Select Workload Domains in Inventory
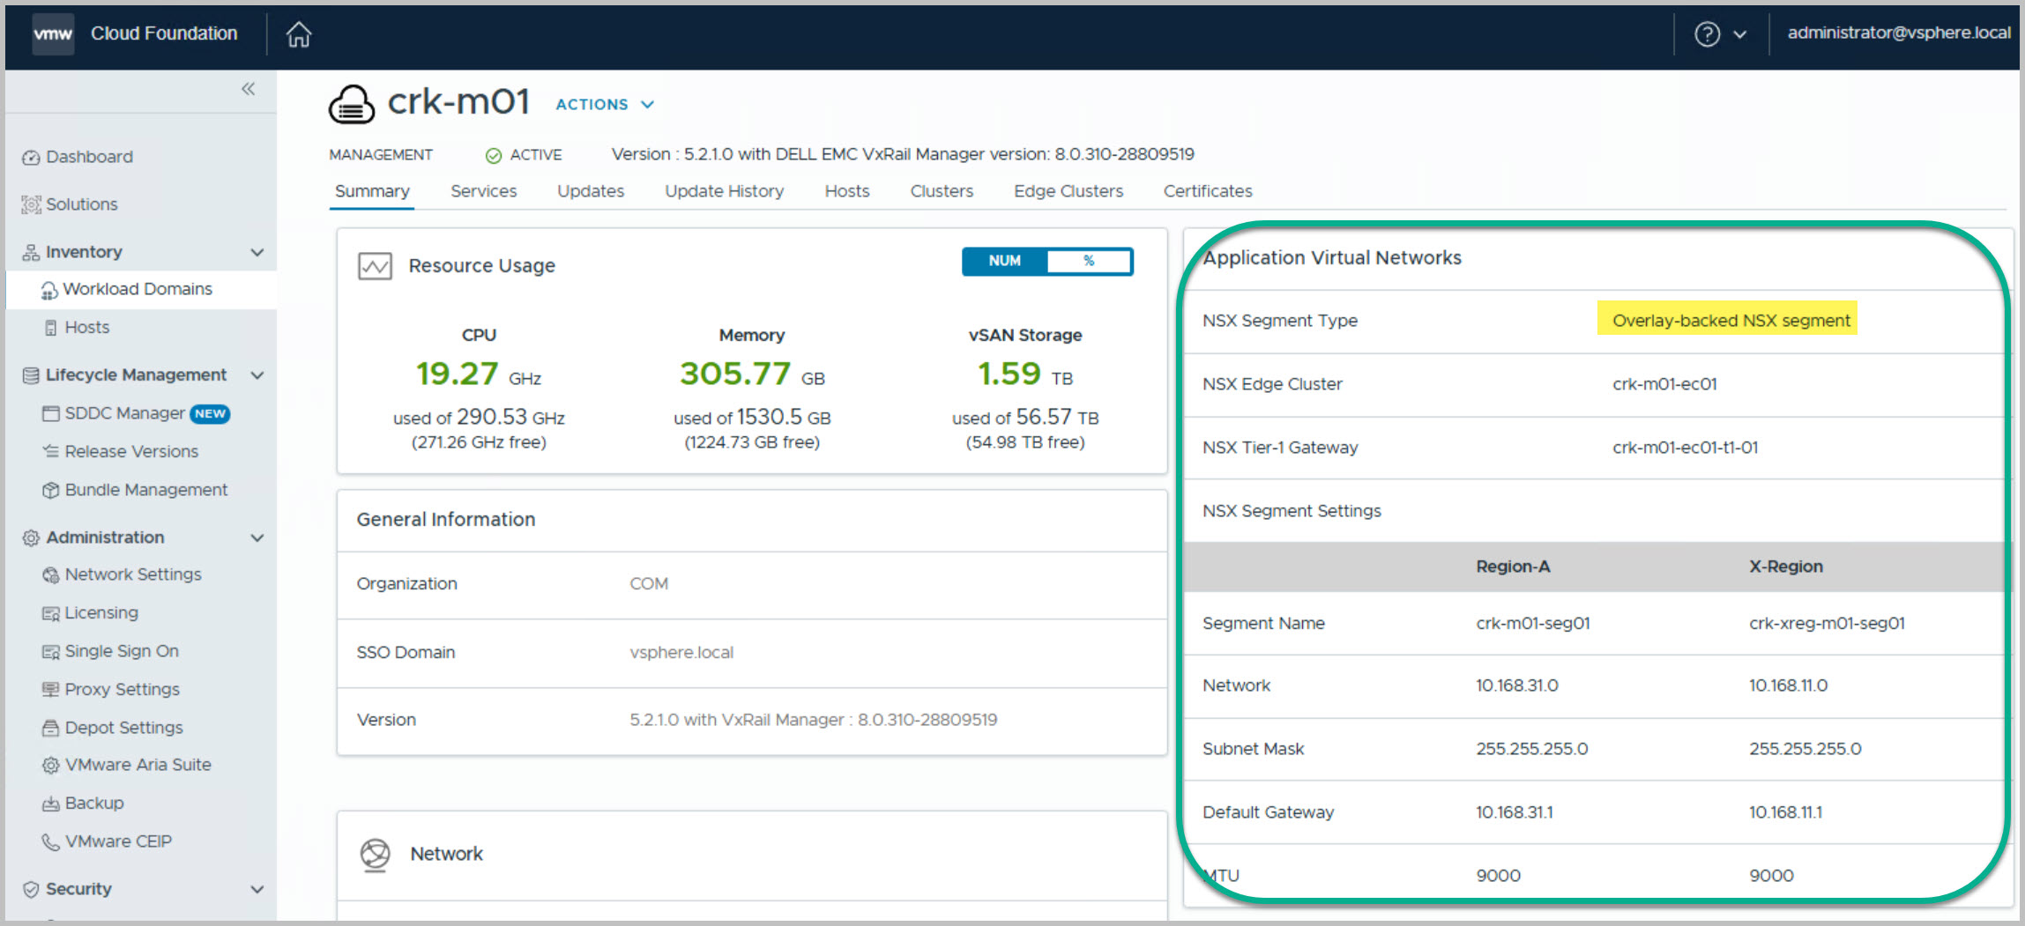 tap(138, 289)
